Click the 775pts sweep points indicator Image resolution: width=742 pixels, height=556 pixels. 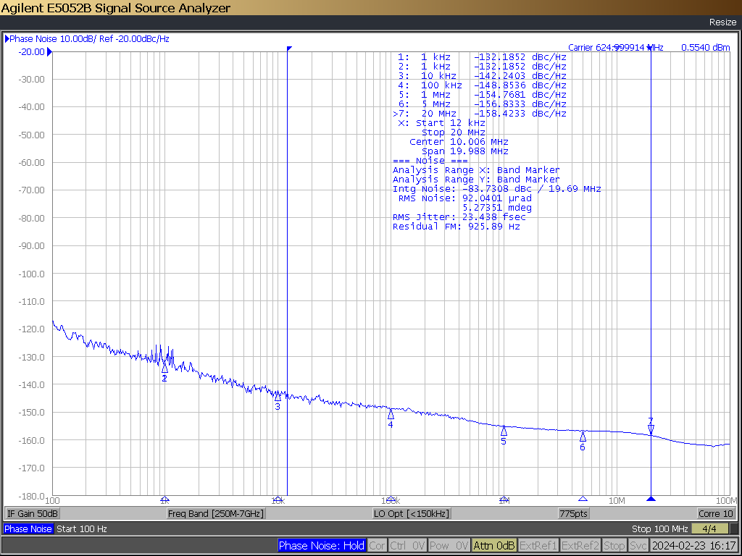574,513
